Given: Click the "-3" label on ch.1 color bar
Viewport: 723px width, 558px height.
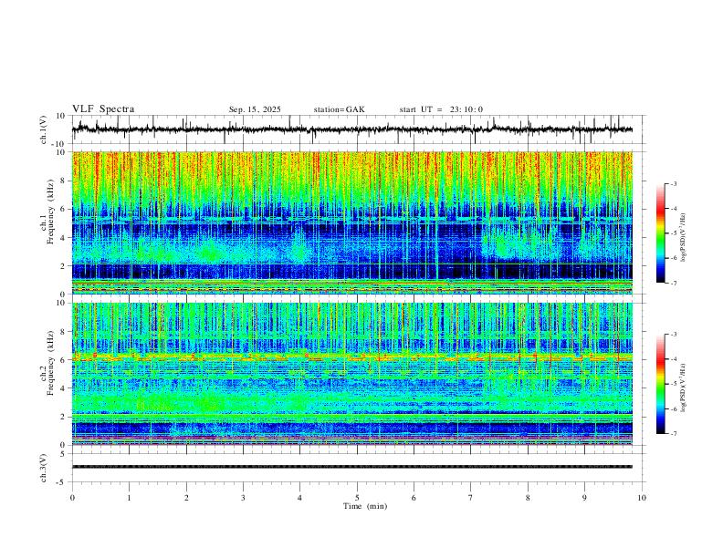Looking at the screenshot, I should 674,183.
